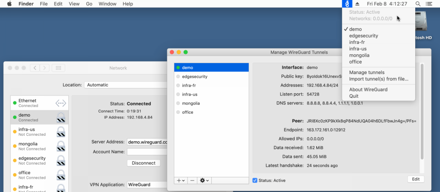Open the Finder menu
Viewport: 440px width, 192px height.
[x=26, y=4]
